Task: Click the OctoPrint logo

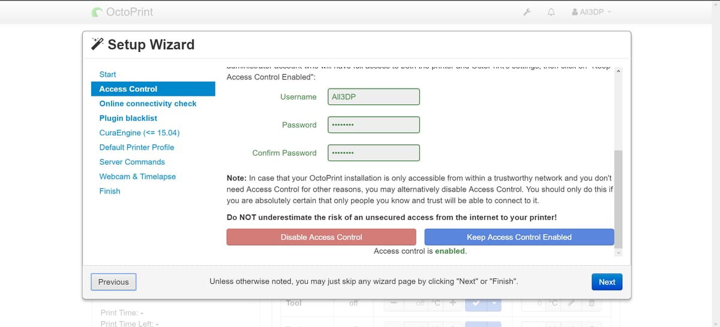Action: tap(123, 12)
